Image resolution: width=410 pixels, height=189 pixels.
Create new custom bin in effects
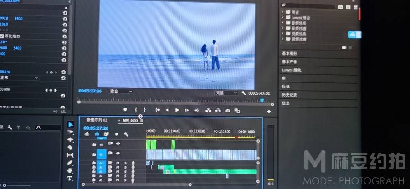click(344, 47)
